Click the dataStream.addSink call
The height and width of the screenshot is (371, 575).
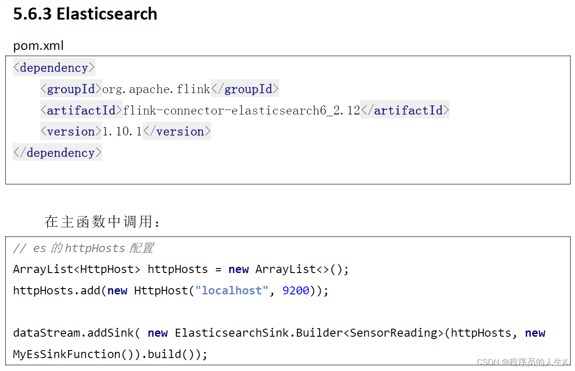click(x=73, y=333)
